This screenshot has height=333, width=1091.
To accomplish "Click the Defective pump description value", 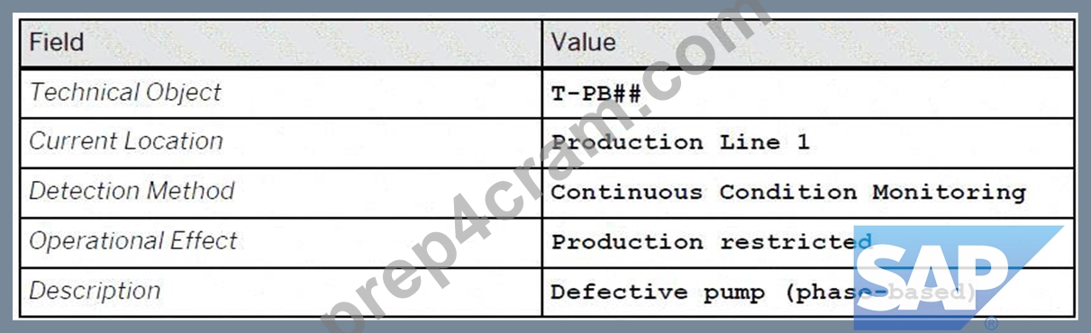I will click(764, 292).
